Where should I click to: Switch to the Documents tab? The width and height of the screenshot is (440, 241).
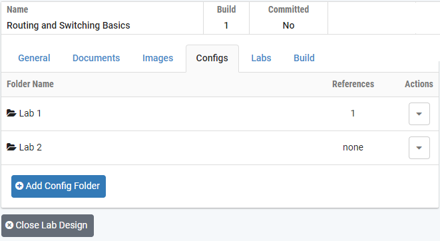coord(97,58)
